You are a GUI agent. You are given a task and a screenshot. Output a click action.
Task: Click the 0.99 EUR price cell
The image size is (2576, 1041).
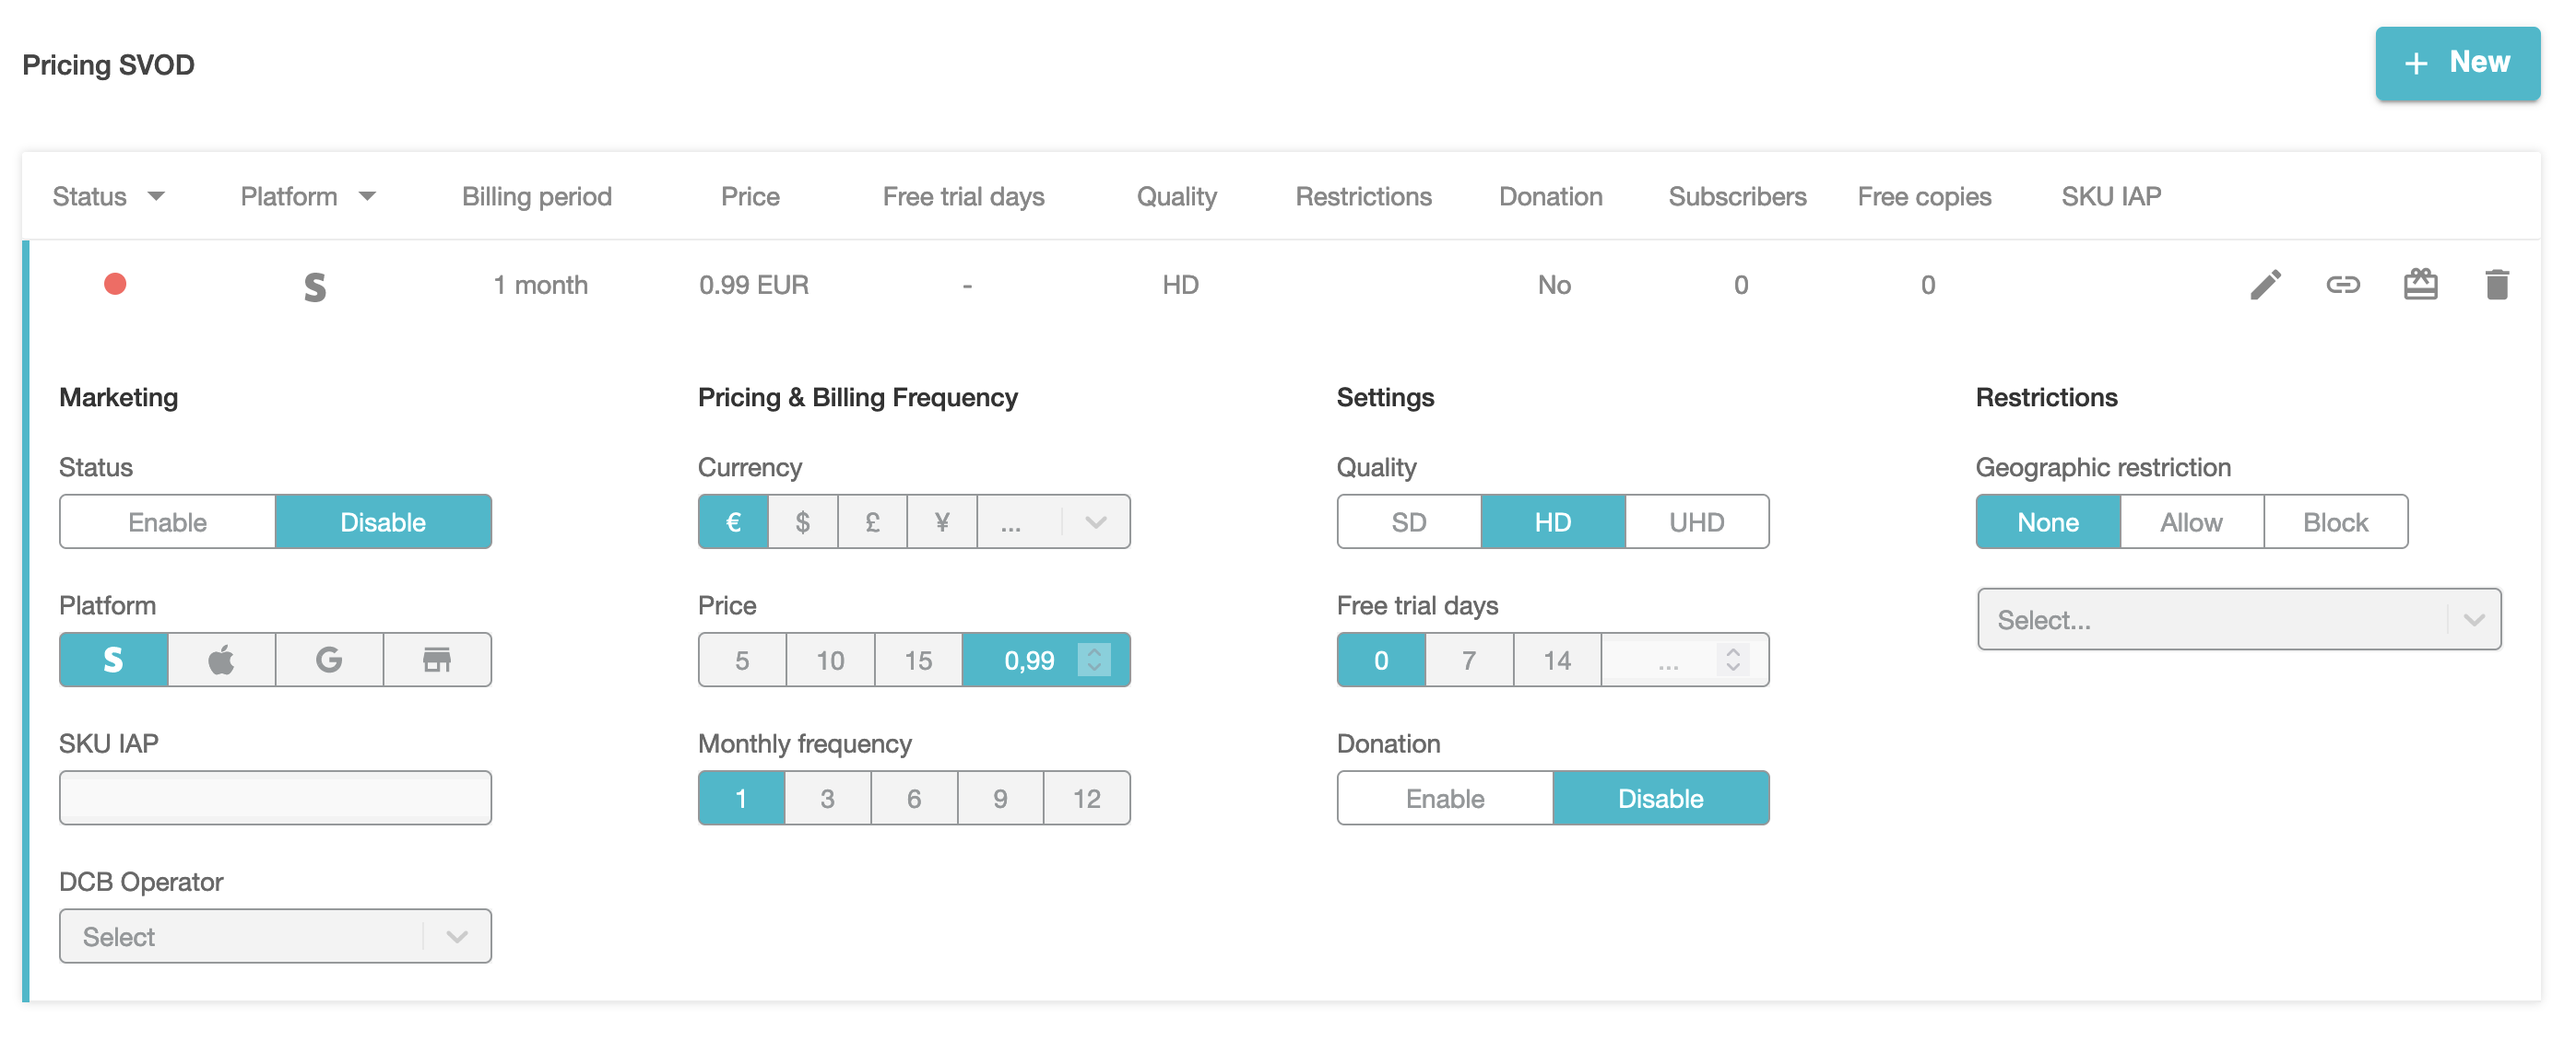(754, 285)
